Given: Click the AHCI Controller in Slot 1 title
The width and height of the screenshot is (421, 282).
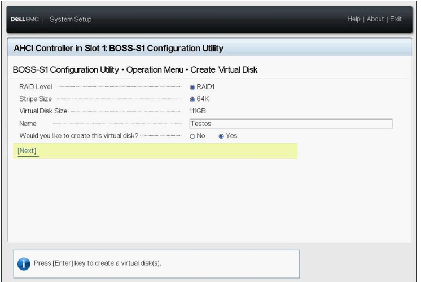Looking at the screenshot, I should (x=119, y=49).
